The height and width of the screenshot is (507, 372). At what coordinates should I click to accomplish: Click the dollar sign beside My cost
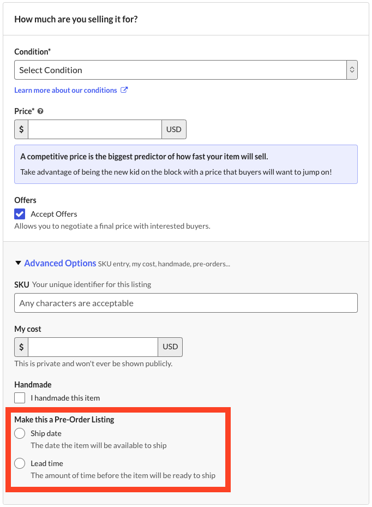[21, 347]
